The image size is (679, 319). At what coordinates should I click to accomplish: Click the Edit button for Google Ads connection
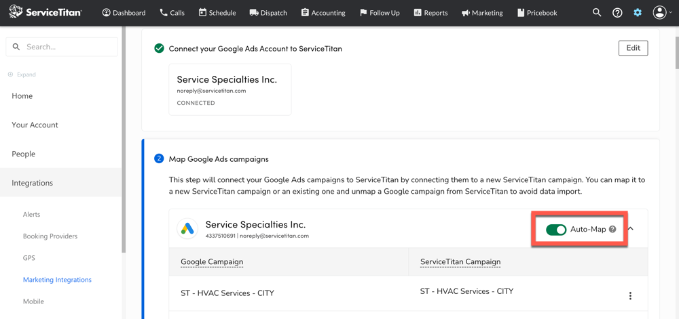click(x=633, y=48)
